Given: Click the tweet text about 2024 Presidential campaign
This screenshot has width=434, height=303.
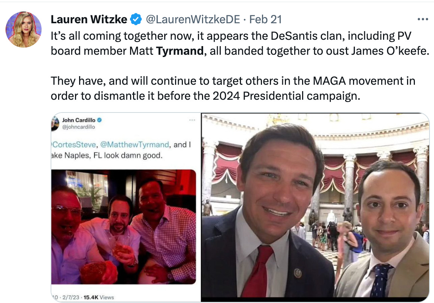Looking at the screenshot, I should (233, 88).
